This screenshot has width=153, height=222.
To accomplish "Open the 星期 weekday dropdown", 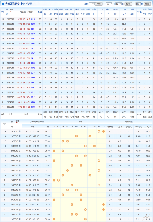I will pyautogui.click(x=92, y=4).
